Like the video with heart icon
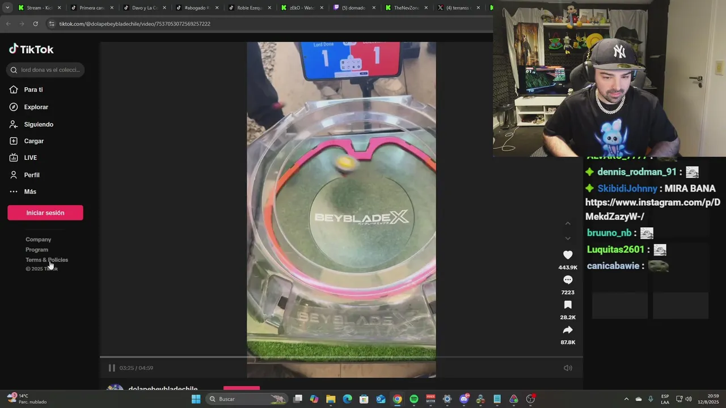The width and height of the screenshot is (726, 408). pos(568,255)
